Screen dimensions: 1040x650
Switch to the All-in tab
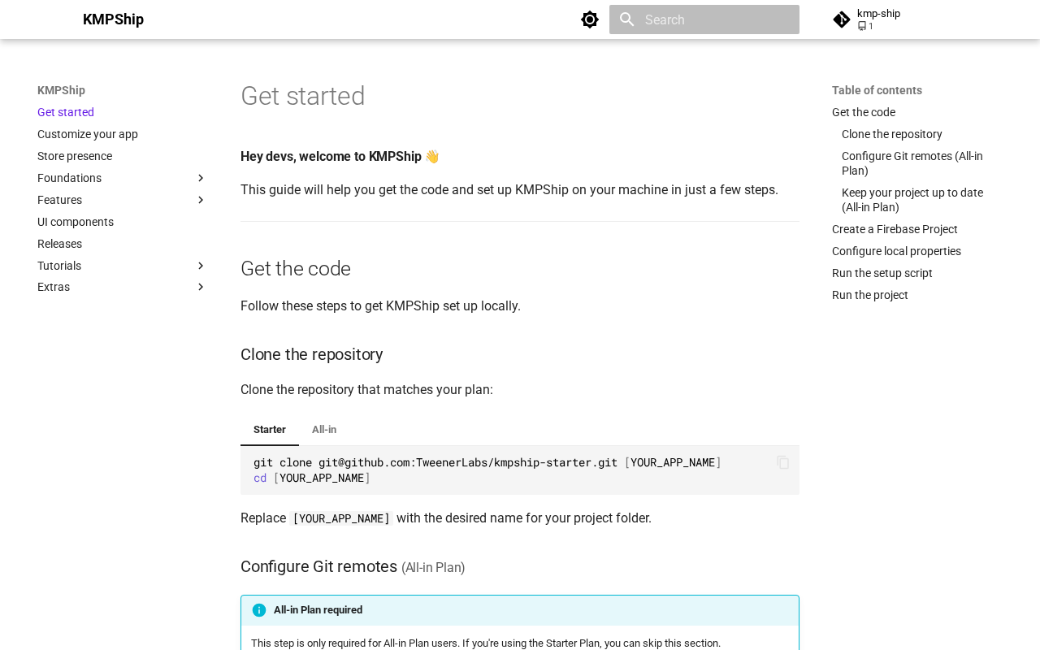(x=324, y=430)
